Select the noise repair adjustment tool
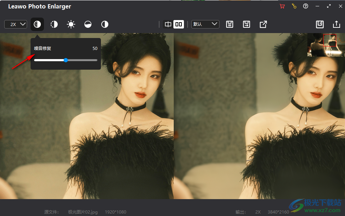 (37, 24)
